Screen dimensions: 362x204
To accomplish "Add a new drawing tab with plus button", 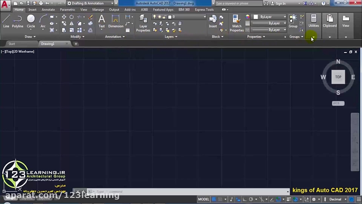I will (x=76, y=44).
